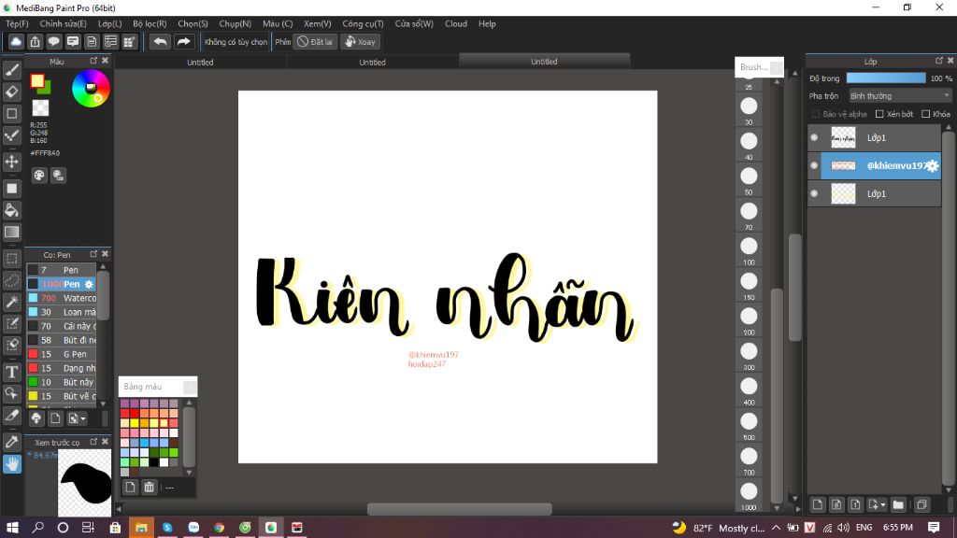Choose the transparent color swatch

pyautogui.click(x=40, y=108)
